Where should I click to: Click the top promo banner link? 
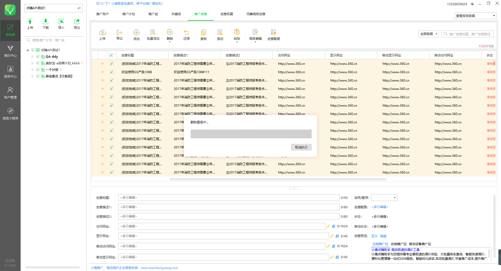129,4
